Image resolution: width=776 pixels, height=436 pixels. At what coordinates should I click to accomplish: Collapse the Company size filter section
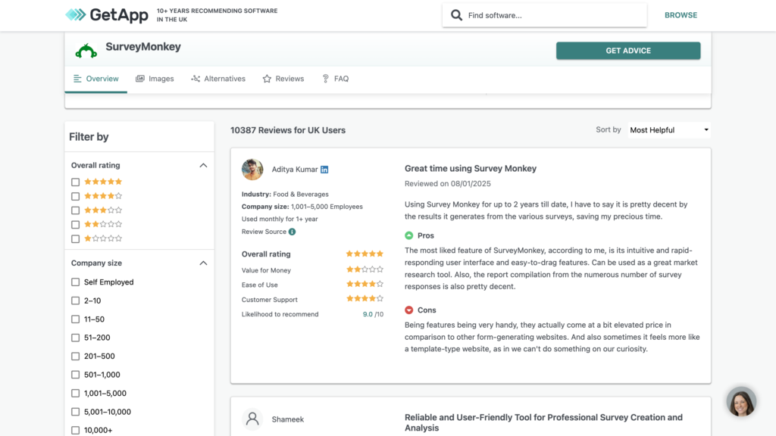(203, 263)
